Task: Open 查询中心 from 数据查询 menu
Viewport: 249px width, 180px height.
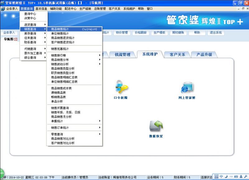Action: click(x=34, y=14)
